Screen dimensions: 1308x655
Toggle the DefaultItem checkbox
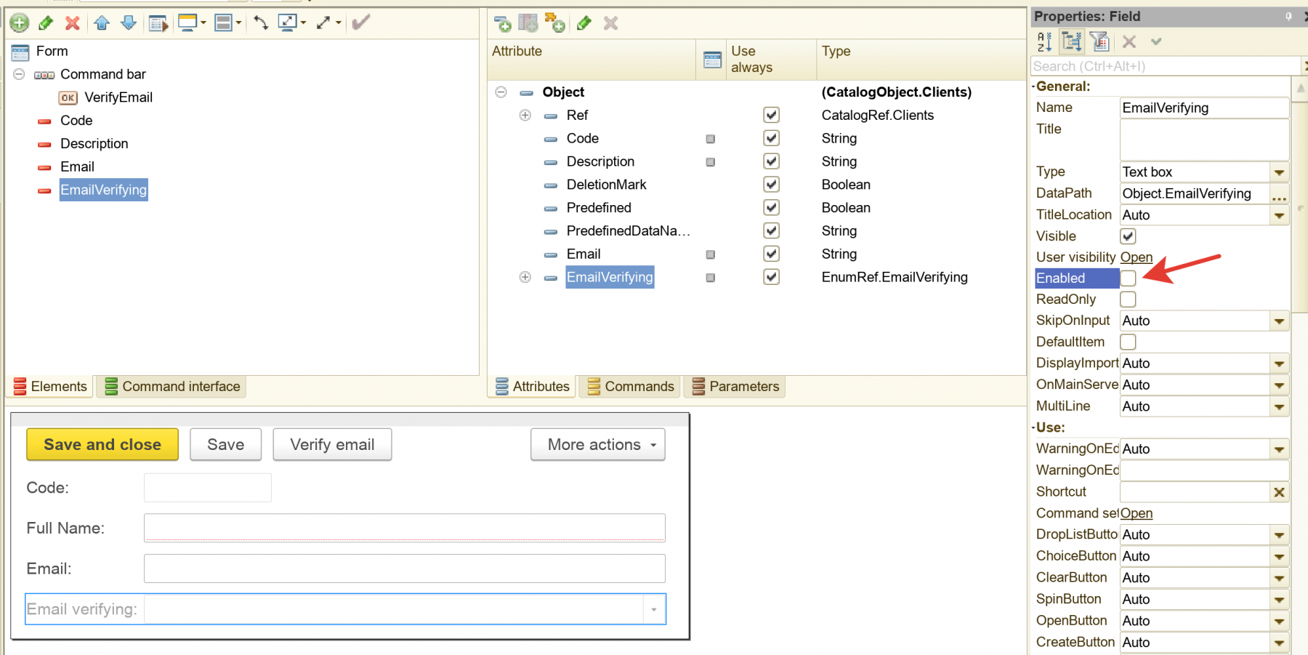1128,342
